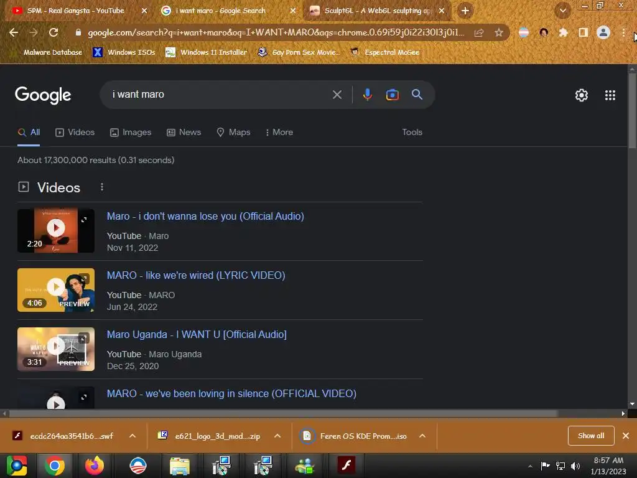Expand options for ecdc264aa3541b6 swf download
The image size is (637, 478).
pos(133,436)
